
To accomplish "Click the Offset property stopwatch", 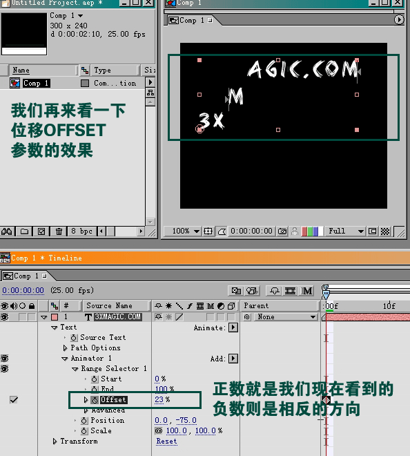I will tap(95, 400).
